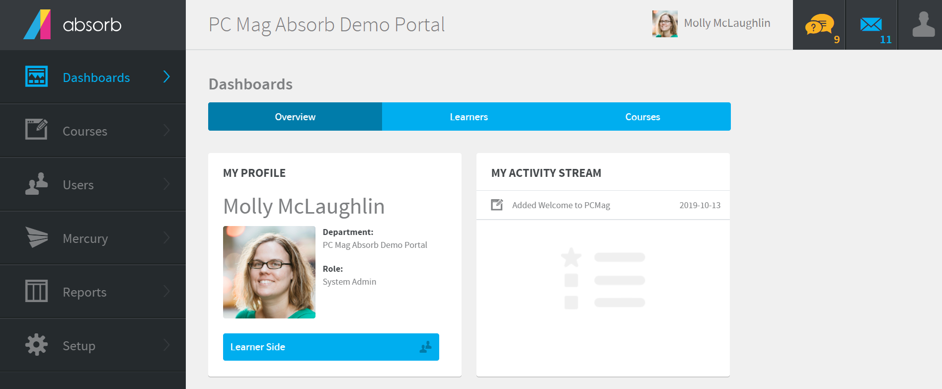This screenshot has width=942, height=389.
Task: Click the large profile photo
Action: 269,272
